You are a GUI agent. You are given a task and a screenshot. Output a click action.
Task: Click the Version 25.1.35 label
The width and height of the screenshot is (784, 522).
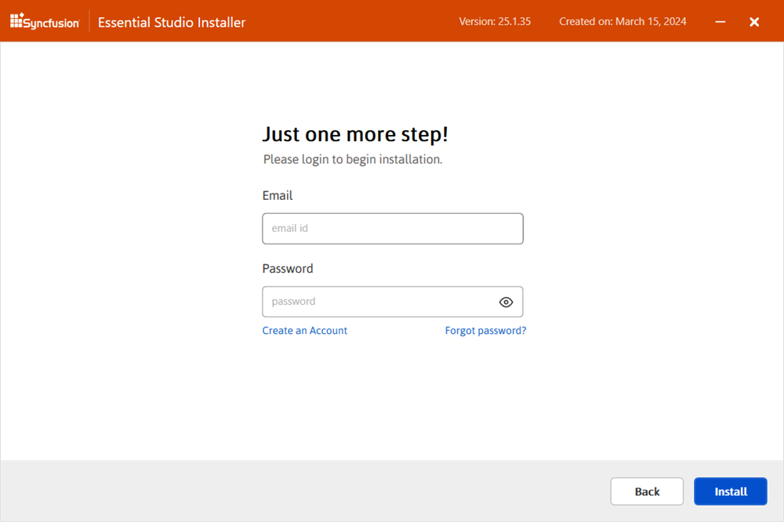495,21
